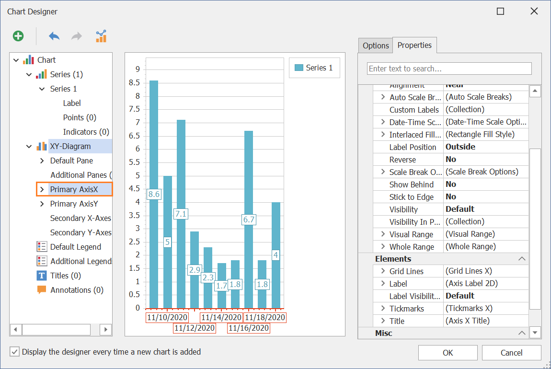
Task: Click the 8.6 bar data label
Action: 154,194
